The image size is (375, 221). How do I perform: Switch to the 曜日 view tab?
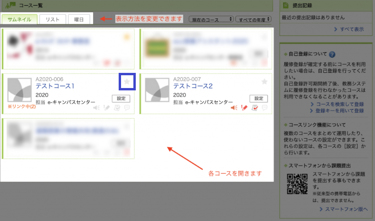(79, 19)
